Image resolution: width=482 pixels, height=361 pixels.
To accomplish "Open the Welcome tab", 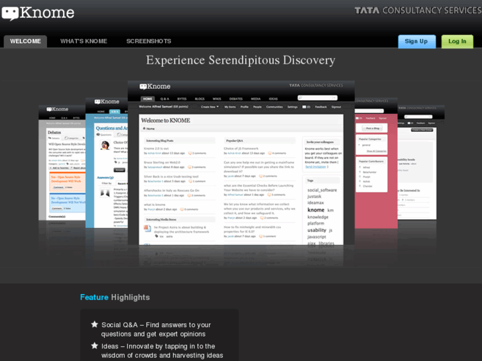I will click(25, 41).
